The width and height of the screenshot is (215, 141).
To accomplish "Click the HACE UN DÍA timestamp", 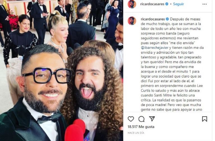I will [136, 133].
